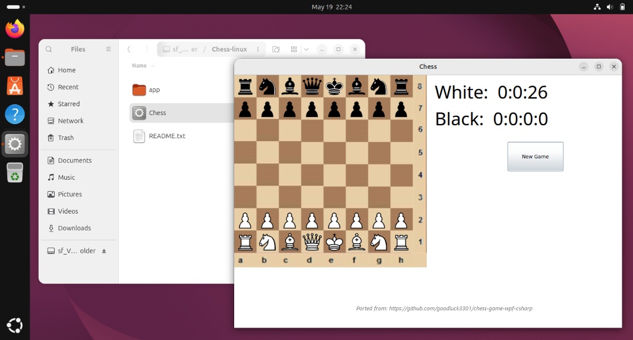This screenshot has width=633, height=340.
Task: Open the dock Trash icon
Action: pyautogui.click(x=15, y=173)
